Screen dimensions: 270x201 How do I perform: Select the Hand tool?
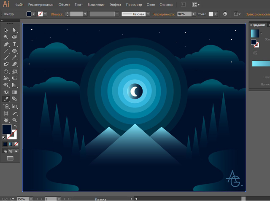click(x=6, y=120)
